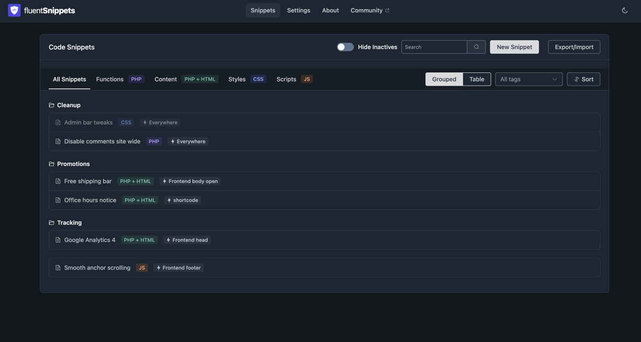
Task: Open the Smooth anchor scrolling snippet
Action: pyautogui.click(x=97, y=268)
